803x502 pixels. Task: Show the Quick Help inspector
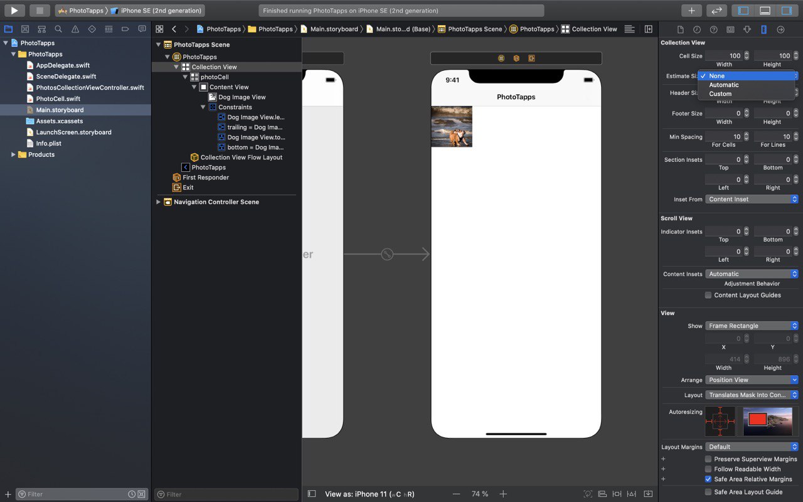[x=714, y=29]
